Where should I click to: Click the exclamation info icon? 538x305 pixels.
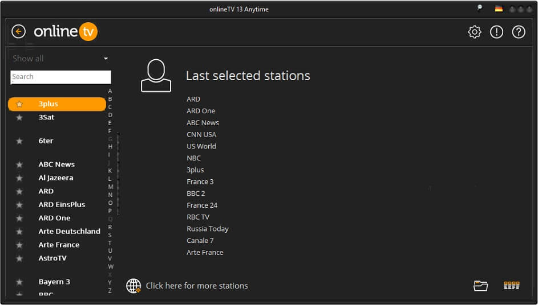(x=496, y=32)
